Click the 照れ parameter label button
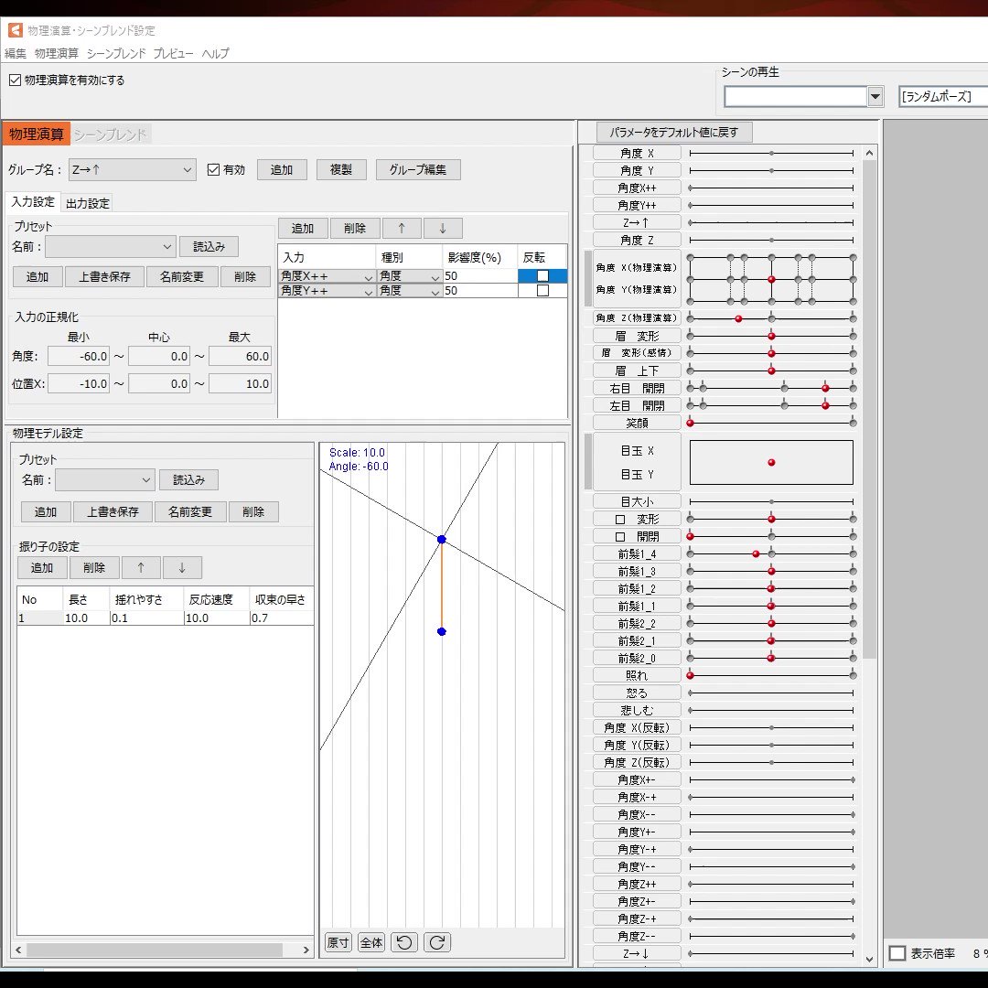988x988 pixels. tap(637, 675)
